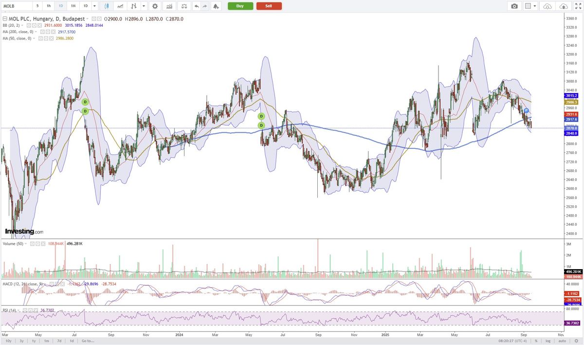Redo the chart action
The width and height of the screenshot is (584, 345).
click(204, 6)
